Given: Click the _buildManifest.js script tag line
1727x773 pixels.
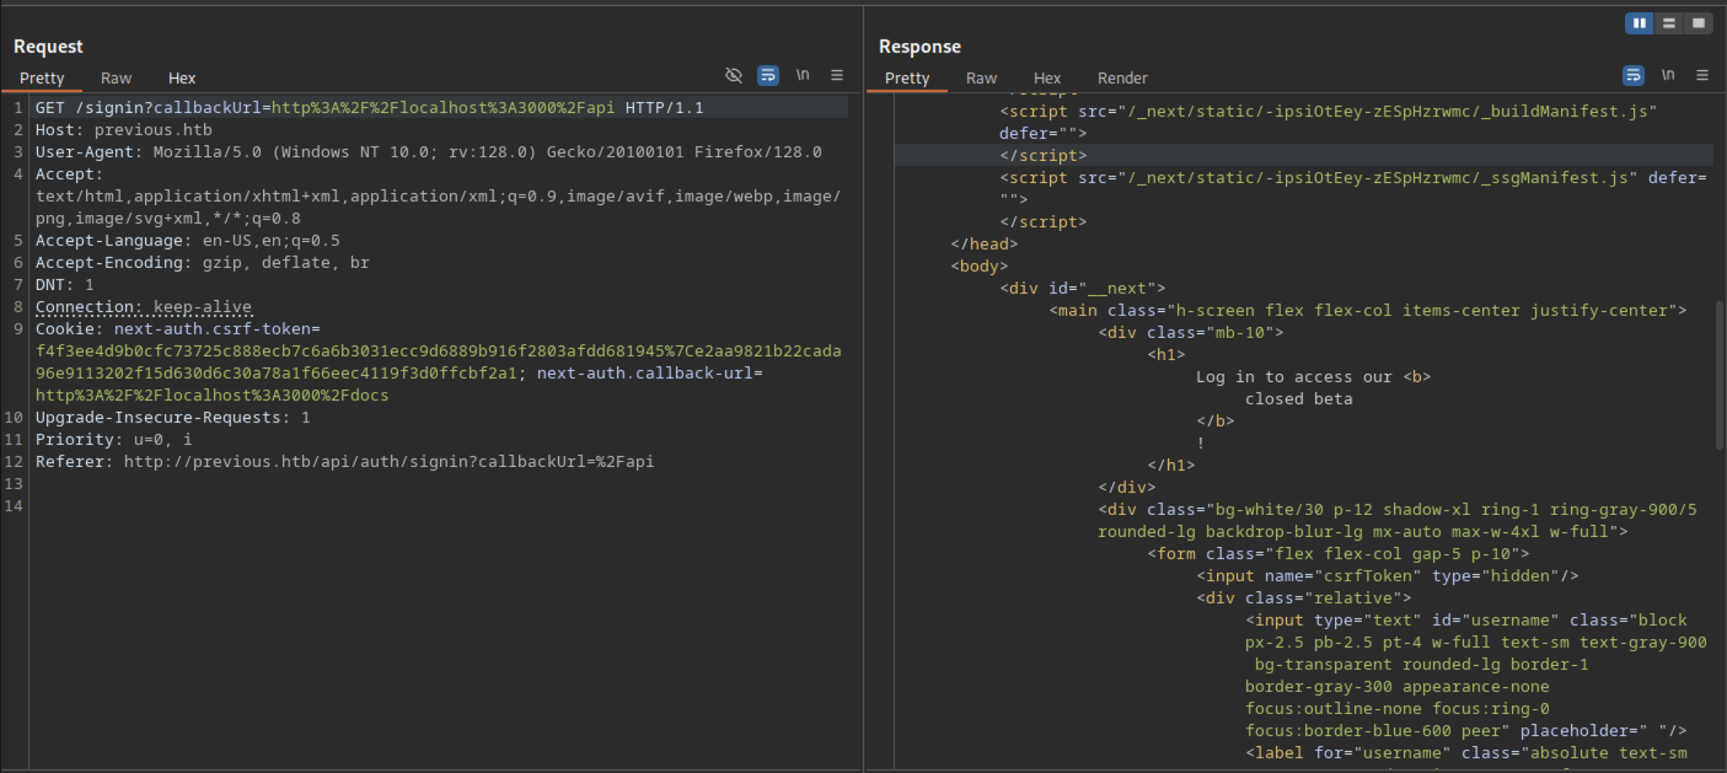Looking at the screenshot, I should (1328, 111).
